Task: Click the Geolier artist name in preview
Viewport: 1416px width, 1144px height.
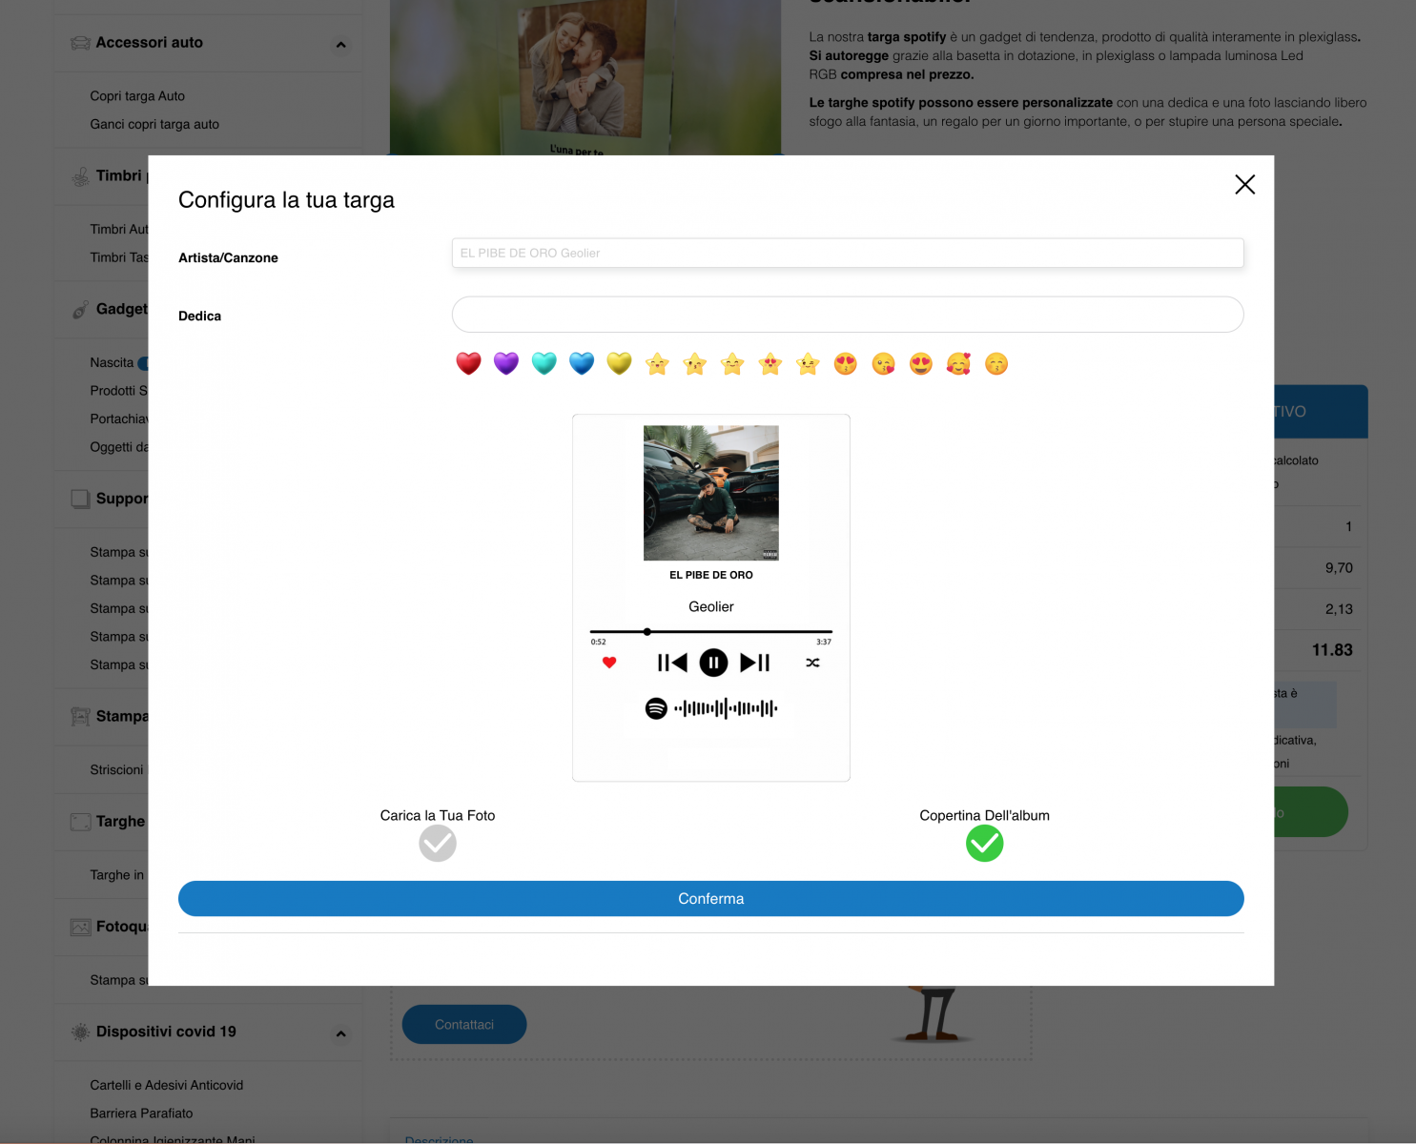Action: [x=711, y=606]
